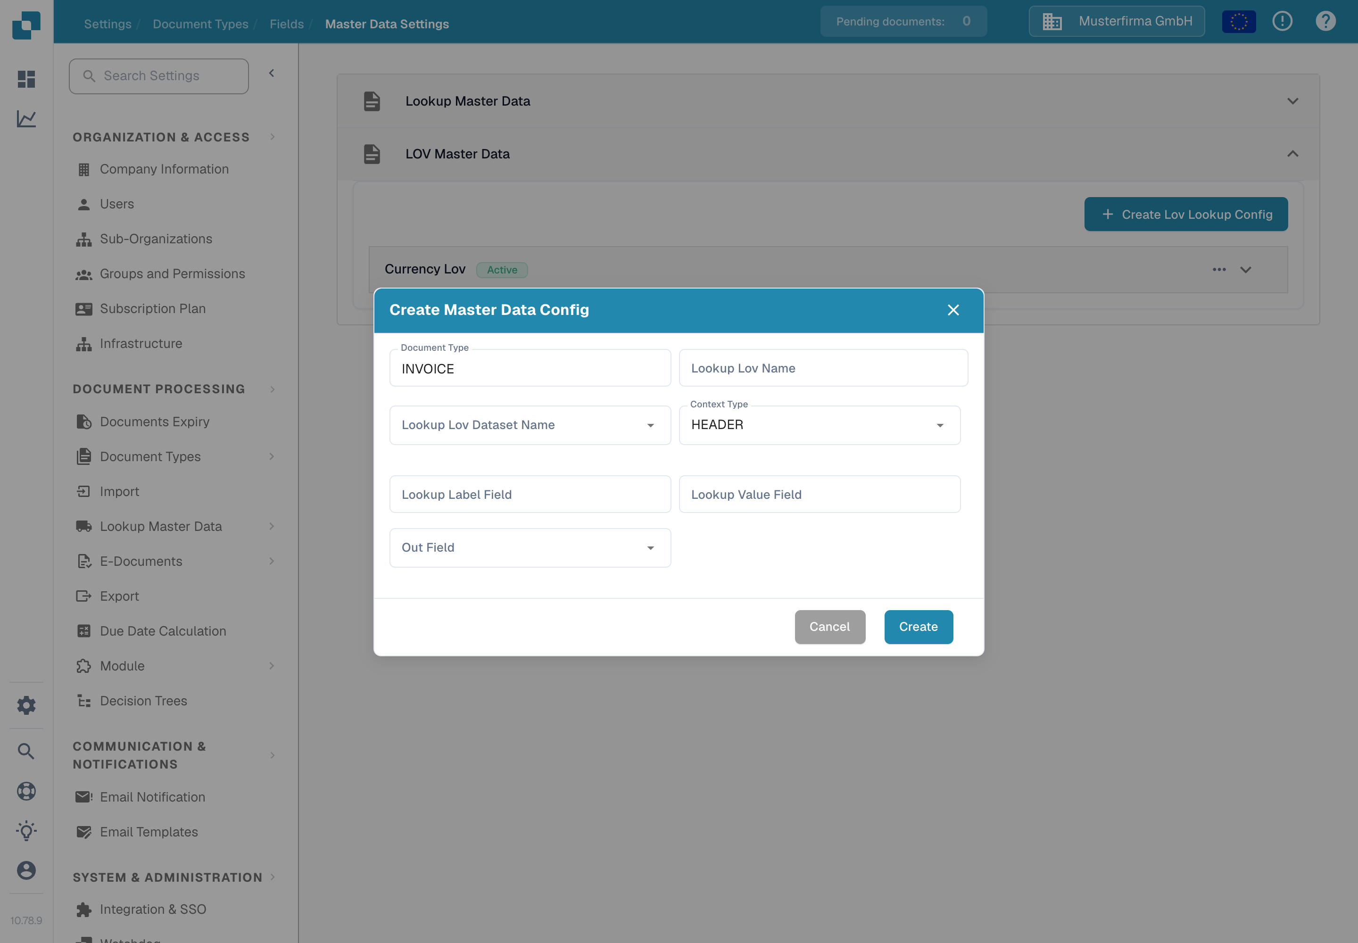This screenshot has height=943, width=1358.
Task: Click the Search Settings box
Action: [x=158, y=76]
